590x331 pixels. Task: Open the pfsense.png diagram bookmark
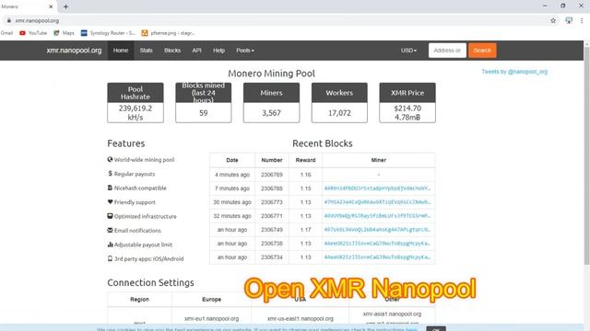coord(168,33)
